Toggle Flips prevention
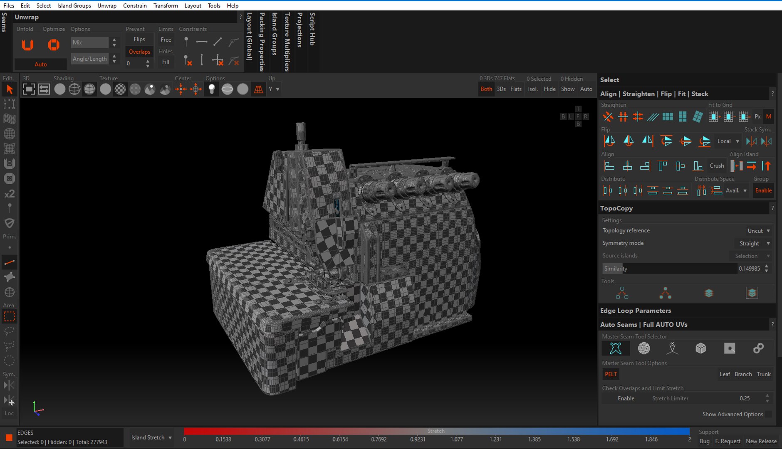 coord(139,39)
